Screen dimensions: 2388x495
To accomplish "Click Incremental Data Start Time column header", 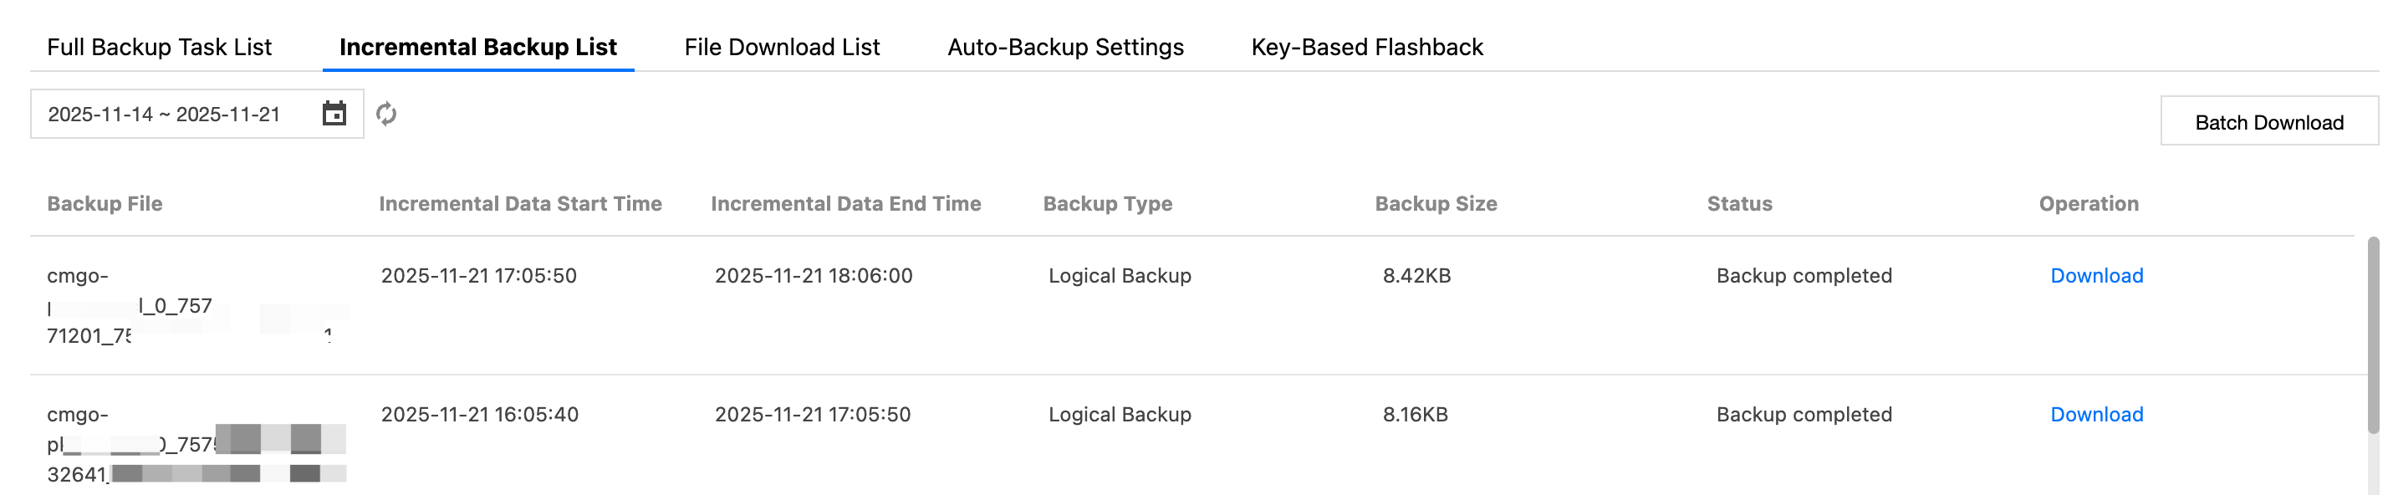I will 520,204.
